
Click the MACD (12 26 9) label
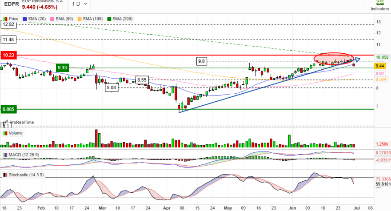click(21, 155)
